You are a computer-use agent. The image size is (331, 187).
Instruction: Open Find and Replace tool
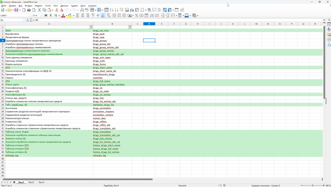coord(82,10)
